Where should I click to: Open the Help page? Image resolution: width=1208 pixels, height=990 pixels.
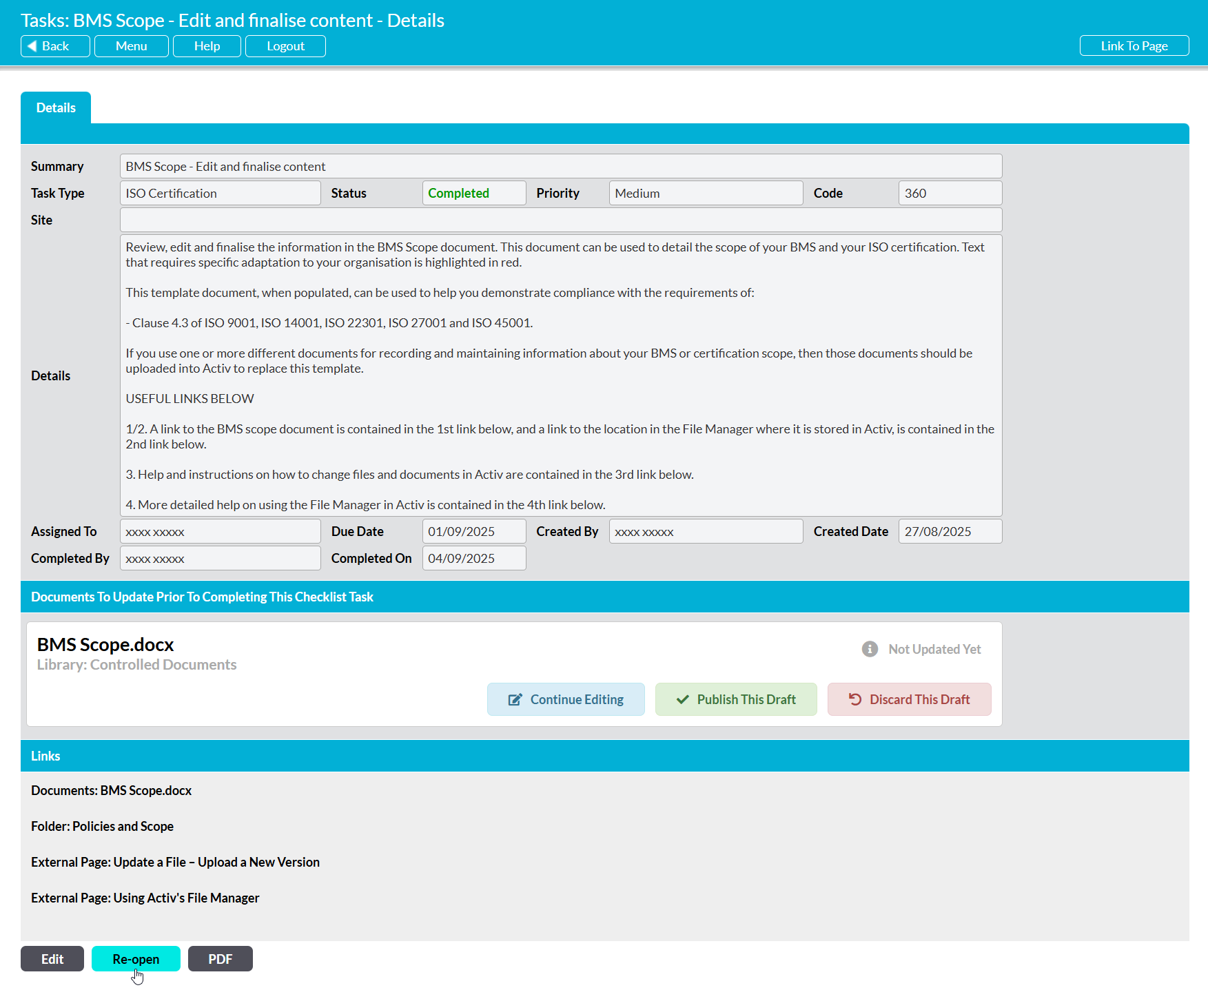tap(207, 46)
